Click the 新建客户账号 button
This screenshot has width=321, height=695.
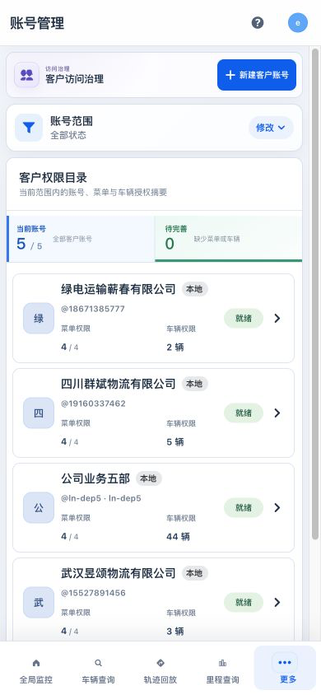pos(256,75)
